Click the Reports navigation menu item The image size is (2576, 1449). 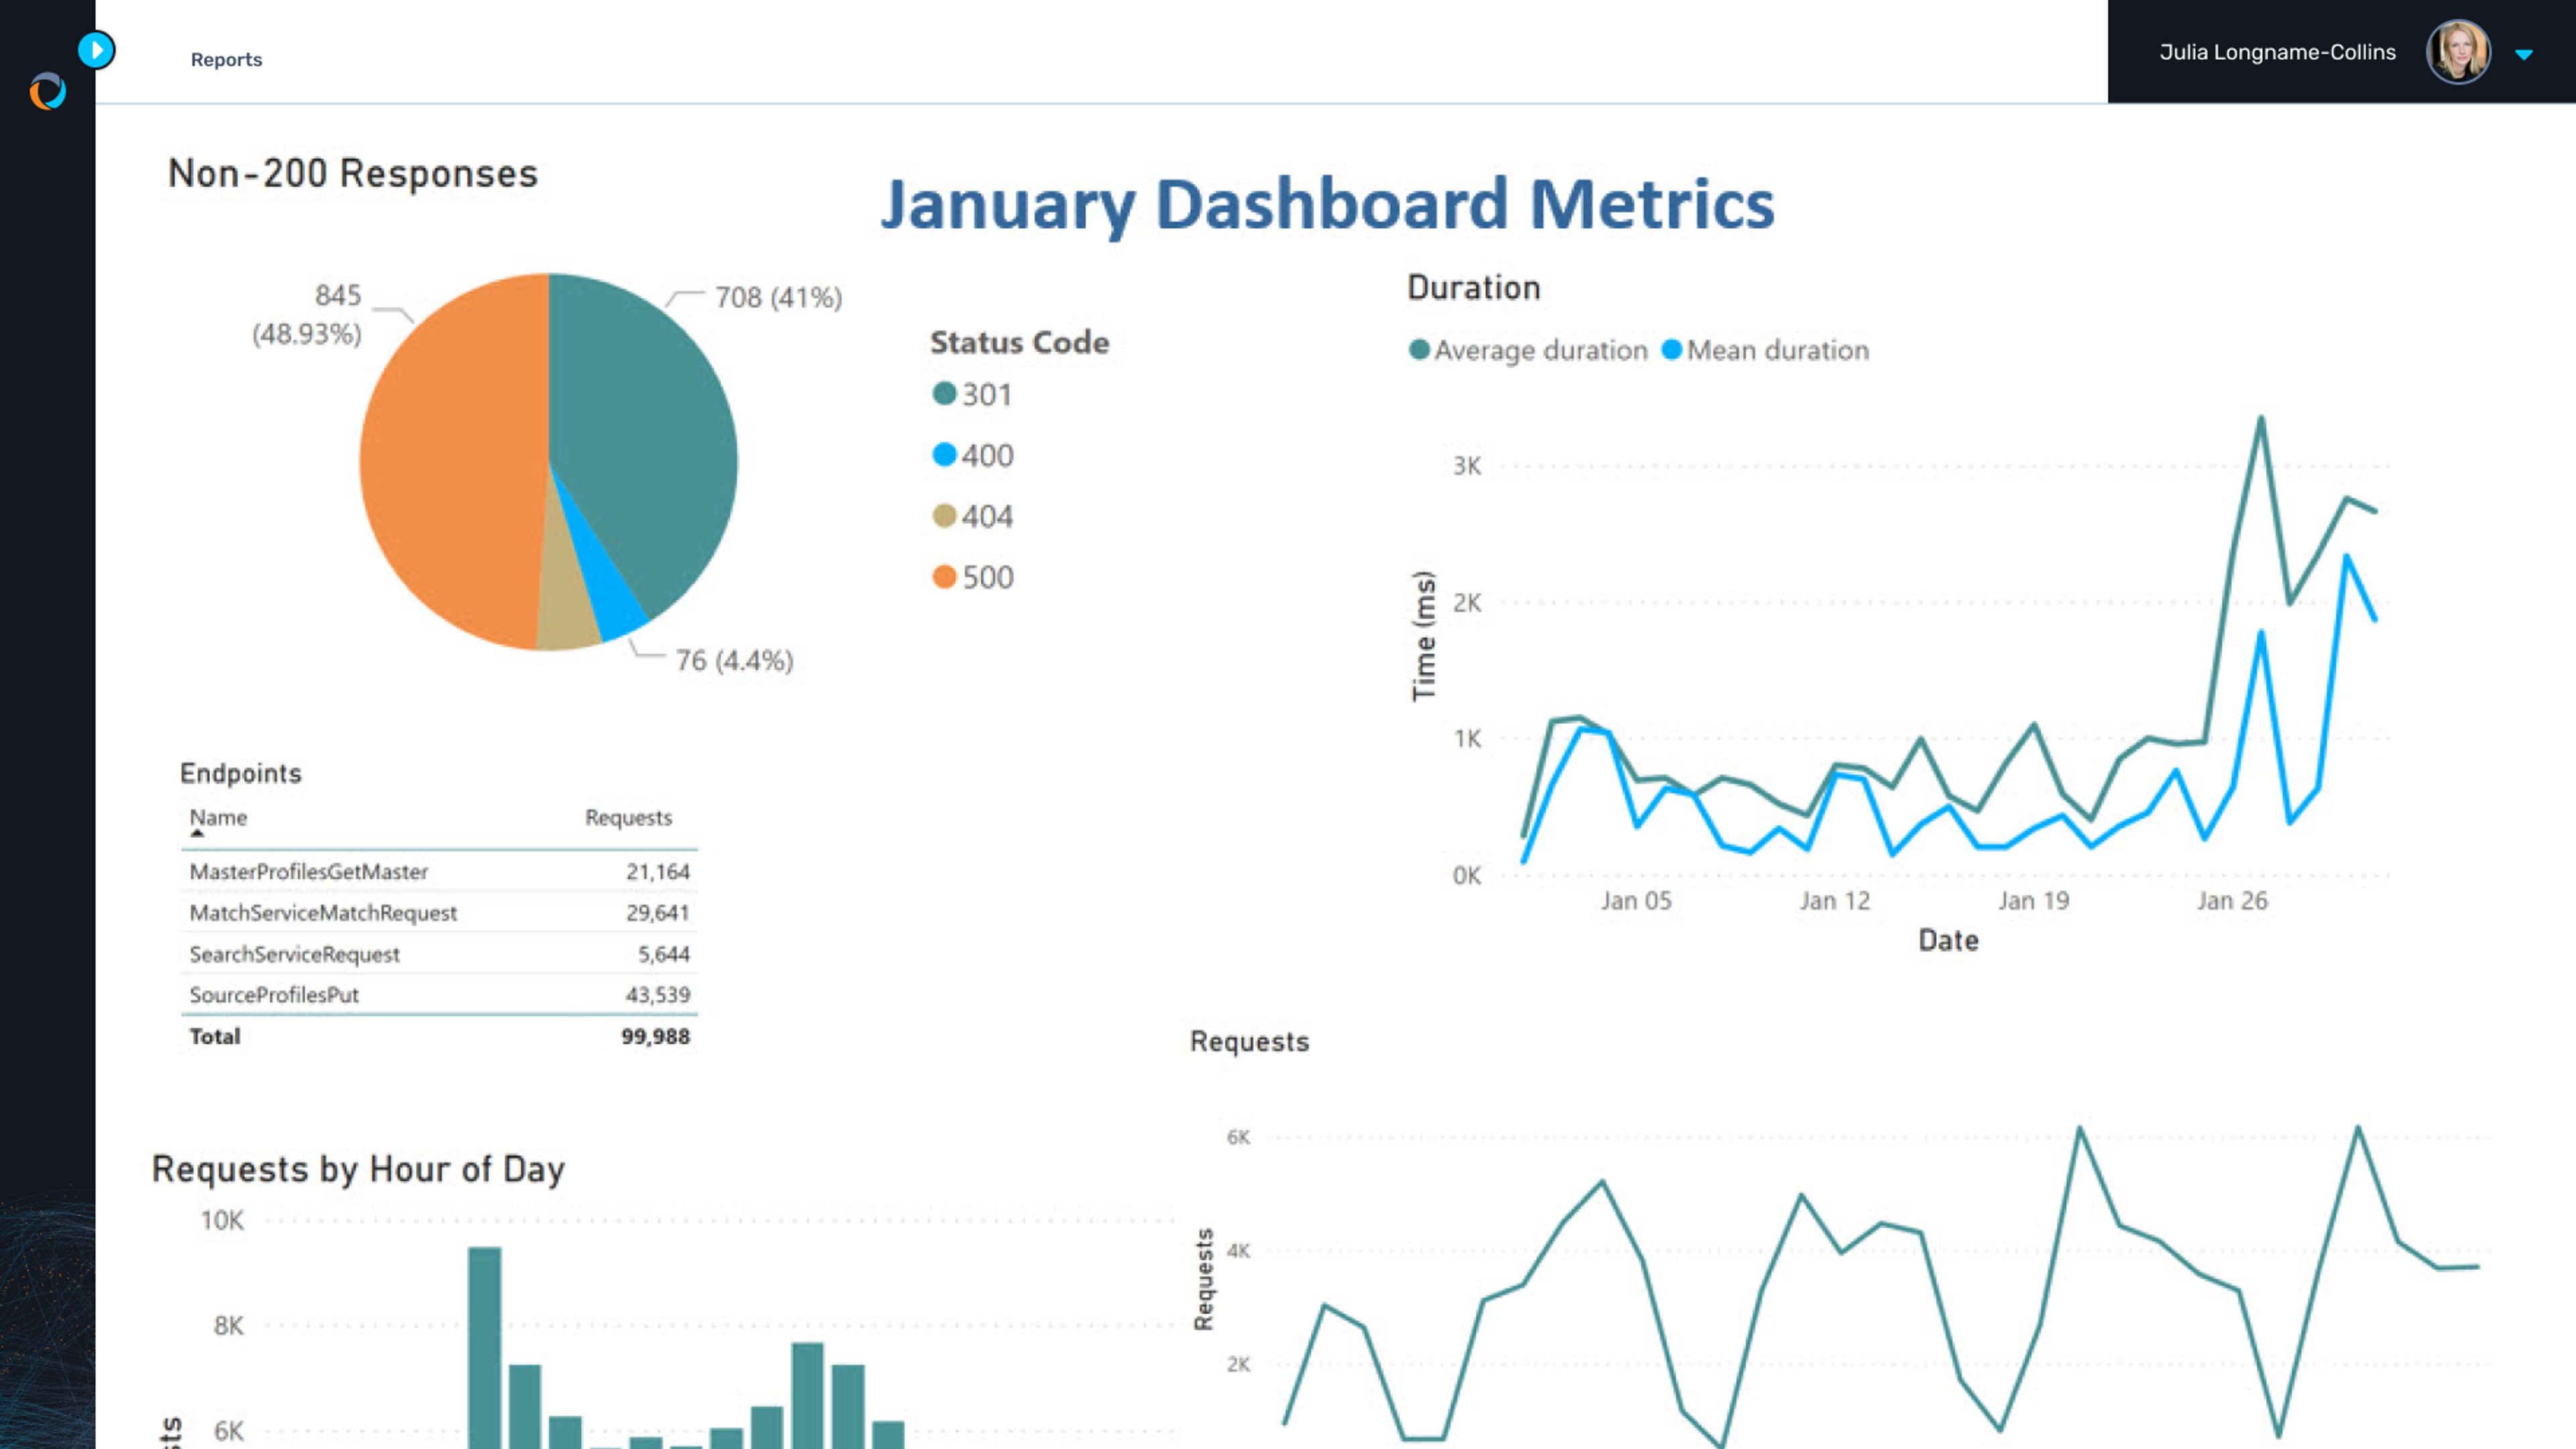[x=227, y=58]
